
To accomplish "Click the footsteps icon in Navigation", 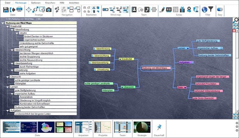I will click(56, 10).
